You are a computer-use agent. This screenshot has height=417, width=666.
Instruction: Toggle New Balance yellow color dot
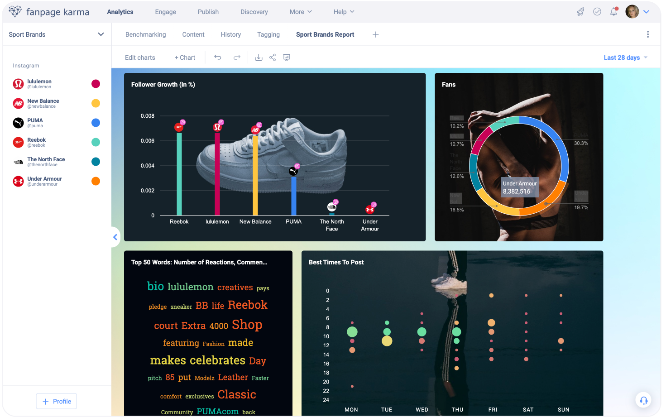pos(96,103)
